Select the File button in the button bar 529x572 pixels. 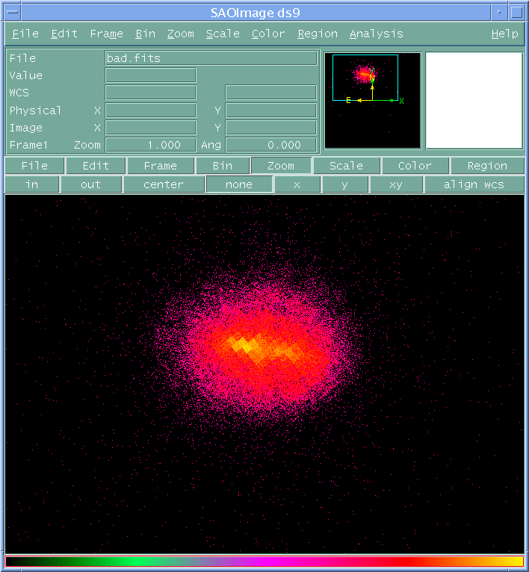34,166
